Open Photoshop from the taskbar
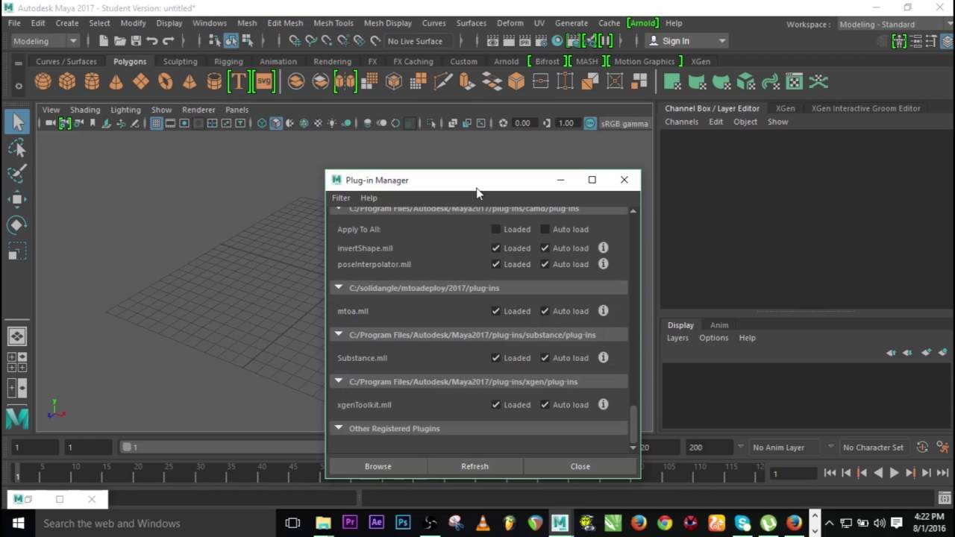 [403, 523]
